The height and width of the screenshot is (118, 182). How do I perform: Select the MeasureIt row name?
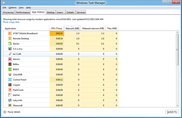(18, 105)
